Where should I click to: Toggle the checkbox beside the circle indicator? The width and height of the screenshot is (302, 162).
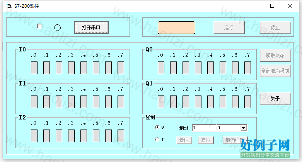tap(40, 26)
